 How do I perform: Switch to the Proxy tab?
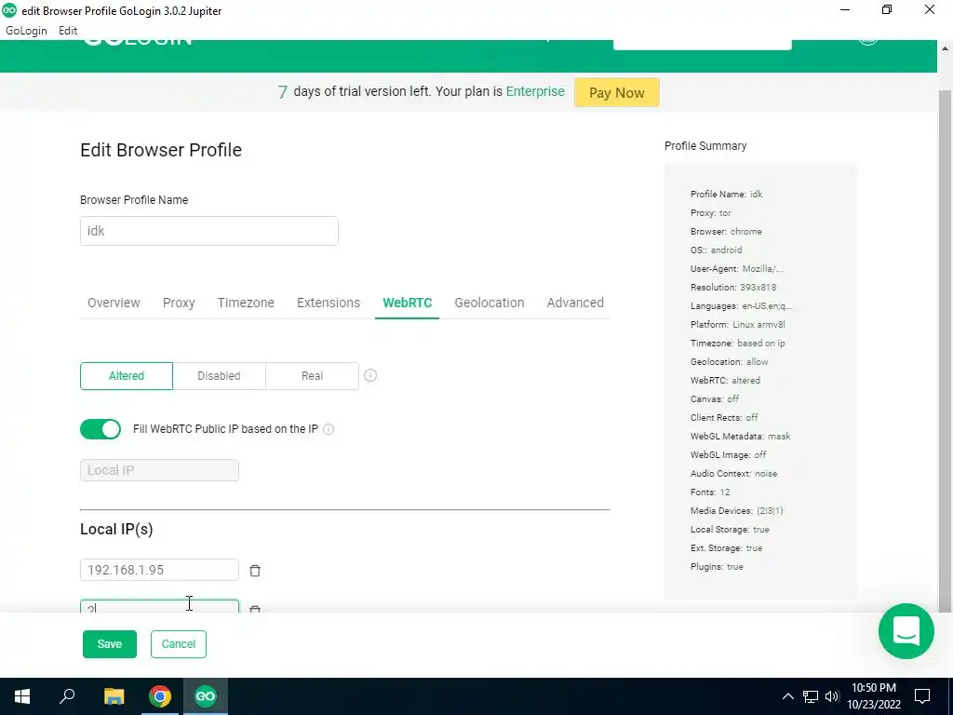click(x=179, y=303)
